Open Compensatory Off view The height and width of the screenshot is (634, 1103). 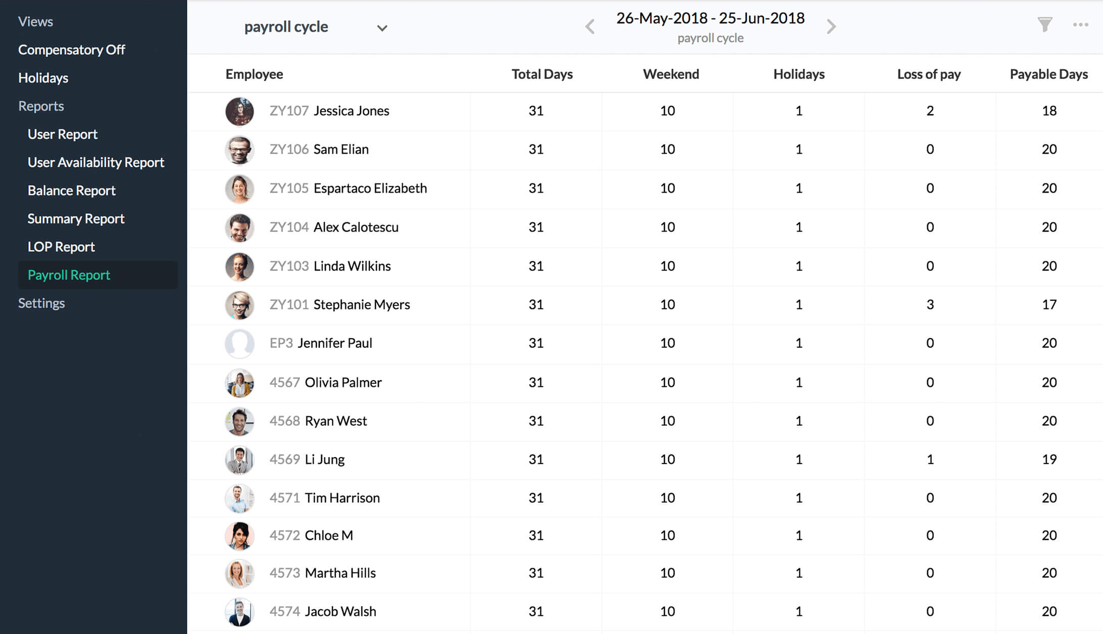click(x=72, y=50)
